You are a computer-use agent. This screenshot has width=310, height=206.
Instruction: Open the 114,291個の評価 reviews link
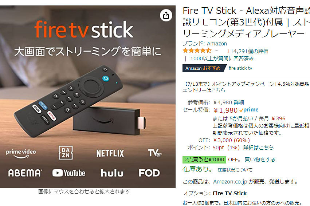point(248,51)
